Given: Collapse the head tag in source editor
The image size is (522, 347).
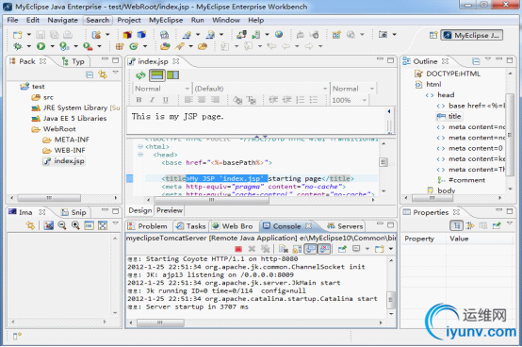Looking at the screenshot, I should [x=140, y=155].
